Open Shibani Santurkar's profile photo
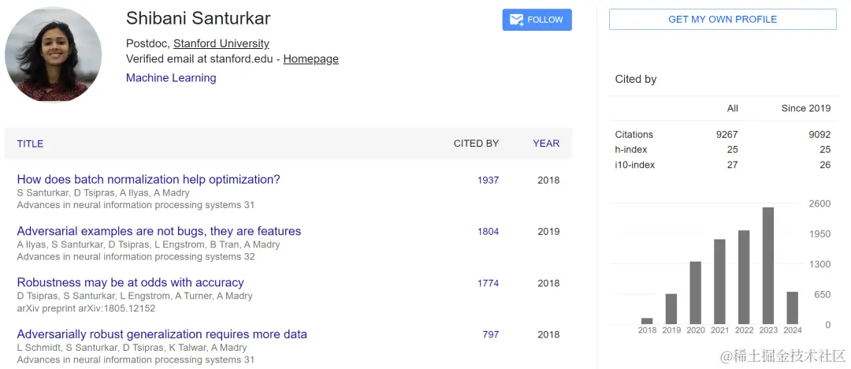 click(x=53, y=54)
